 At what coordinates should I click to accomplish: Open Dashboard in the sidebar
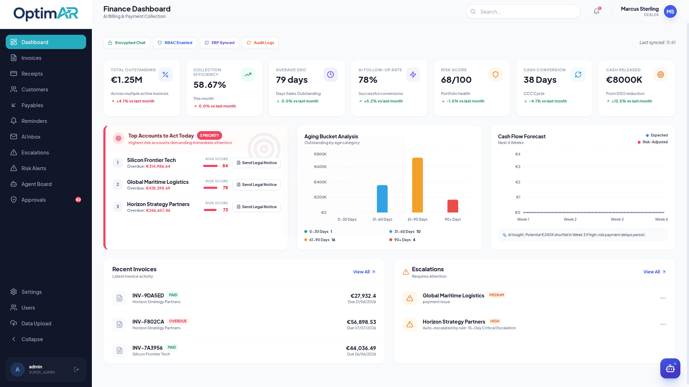(46, 42)
